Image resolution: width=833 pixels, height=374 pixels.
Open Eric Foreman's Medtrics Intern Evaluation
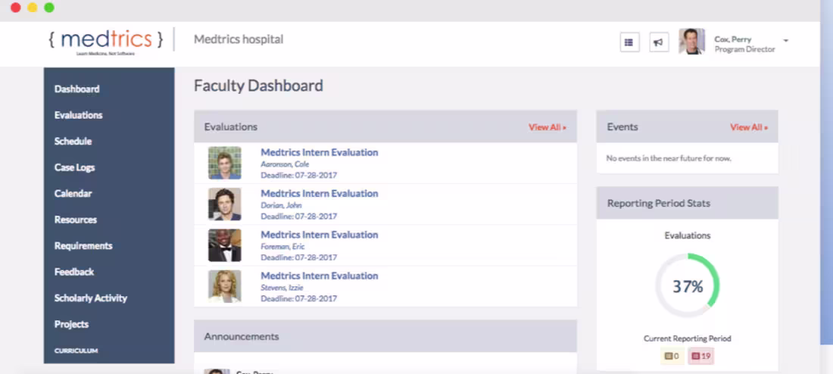(320, 235)
